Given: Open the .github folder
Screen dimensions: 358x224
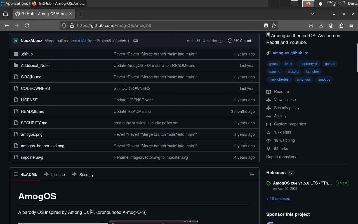Looking at the screenshot, I should (x=27, y=54).
